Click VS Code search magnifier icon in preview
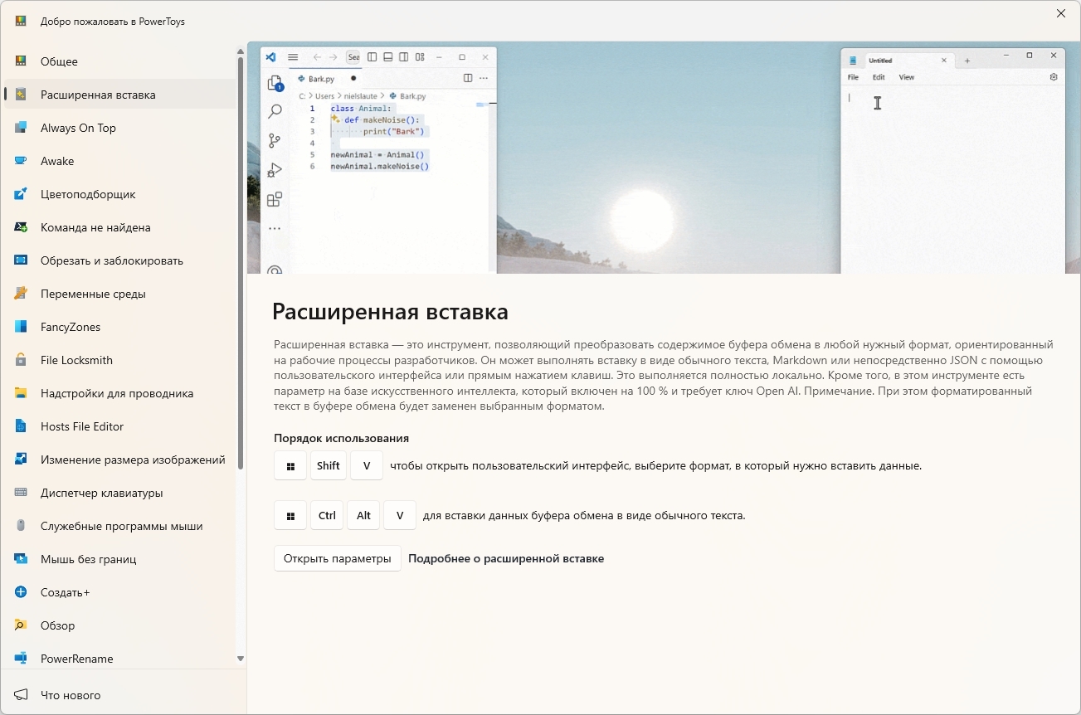1081x715 pixels. coord(275,111)
